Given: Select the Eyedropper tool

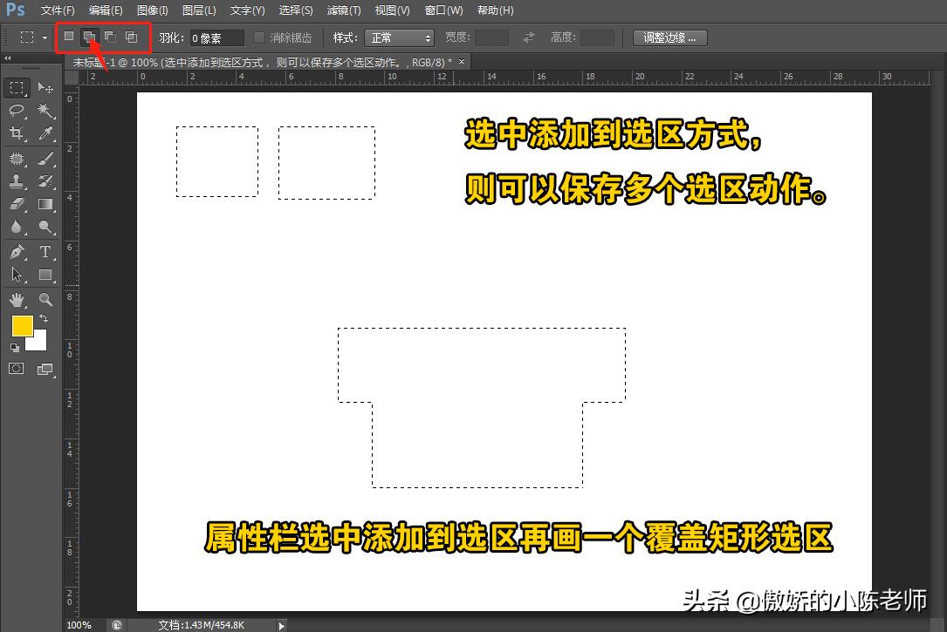Looking at the screenshot, I should tap(45, 133).
